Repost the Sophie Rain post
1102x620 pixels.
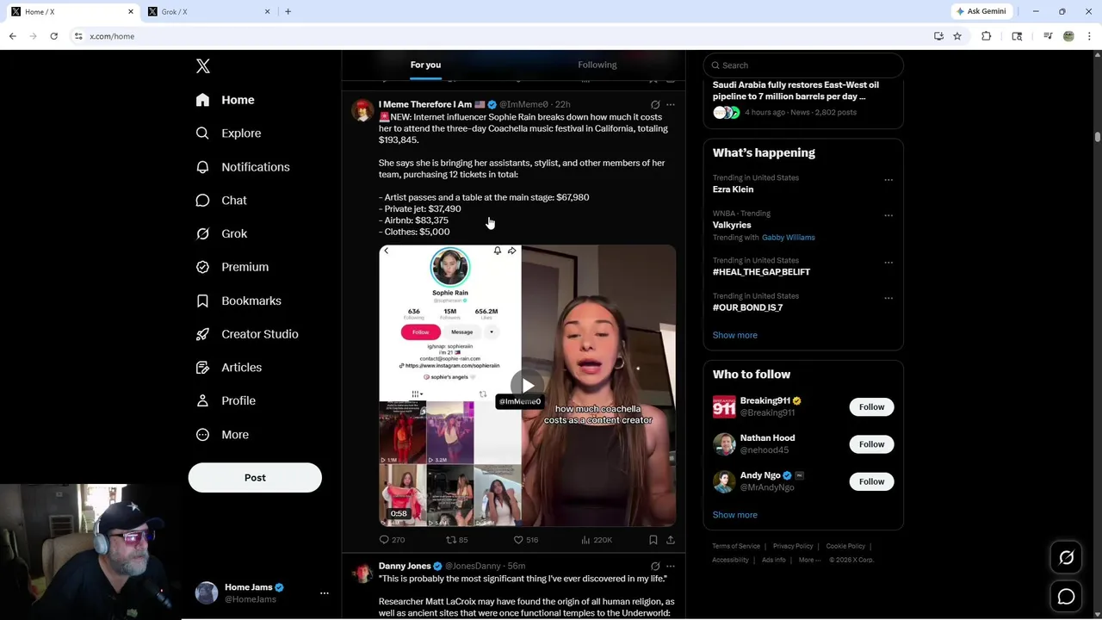[456, 540]
